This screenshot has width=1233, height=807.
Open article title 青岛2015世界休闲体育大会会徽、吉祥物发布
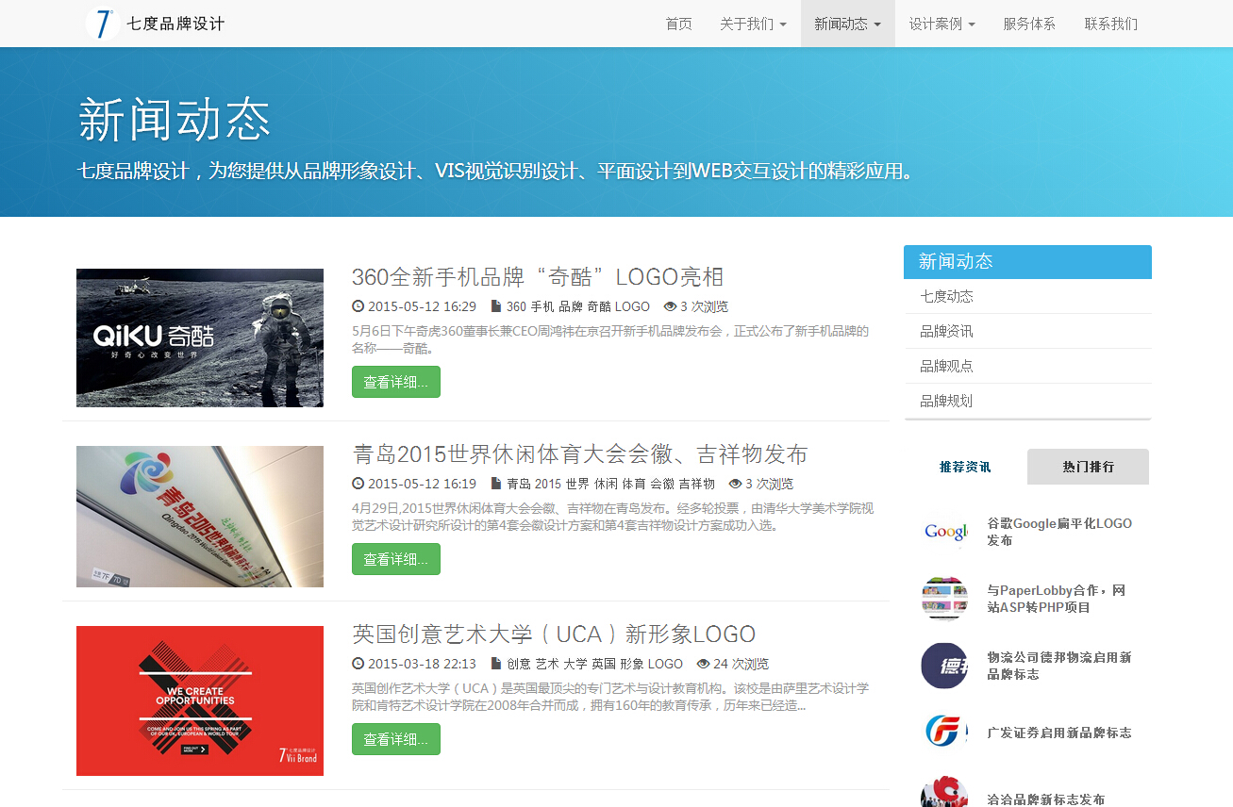click(x=580, y=454)
